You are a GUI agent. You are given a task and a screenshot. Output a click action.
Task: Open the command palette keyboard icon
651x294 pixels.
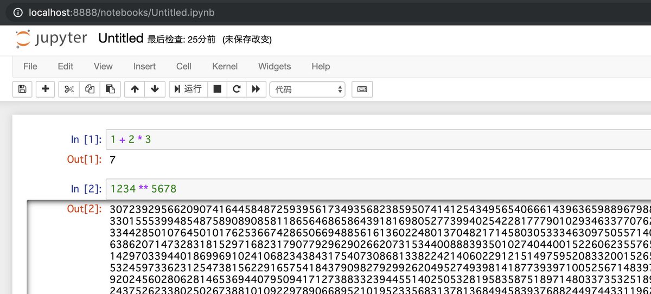[362, 89]
